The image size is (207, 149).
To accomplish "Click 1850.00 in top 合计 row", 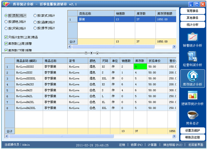I will (x=162, y=41).
